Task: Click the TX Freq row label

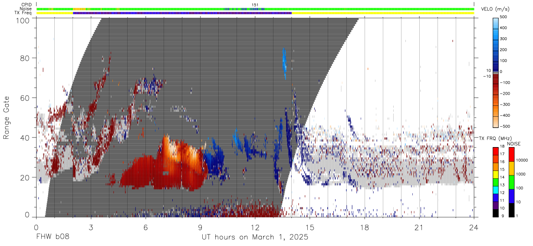Action: click(23, 13)
